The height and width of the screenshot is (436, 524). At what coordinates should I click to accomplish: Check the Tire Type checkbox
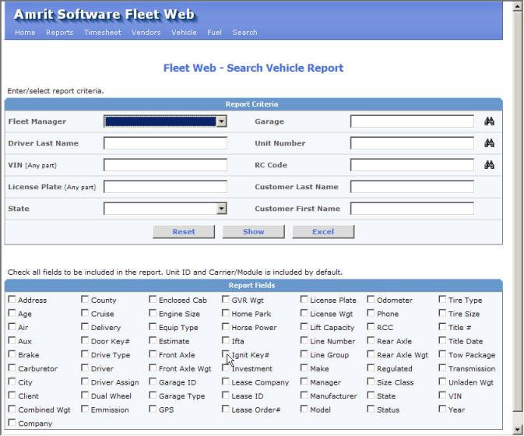point(442,299)
